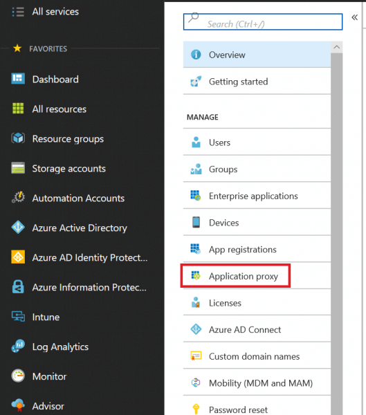366x415 pixels.
Task: Open Storage accounts
Action: (x=69, y=169)
